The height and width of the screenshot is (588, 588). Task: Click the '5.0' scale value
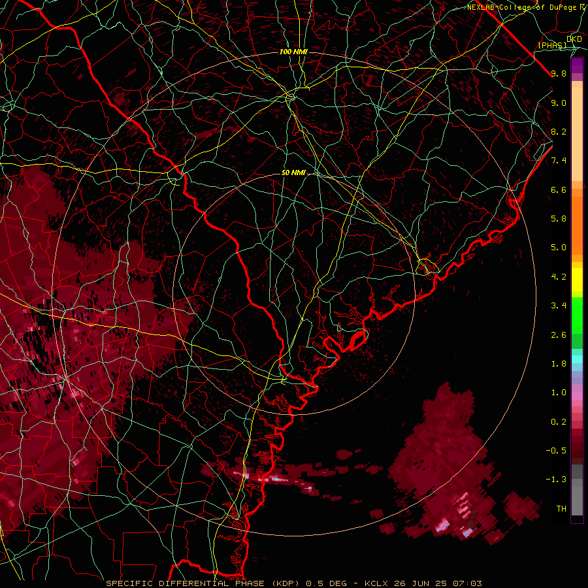tap(559, 248)
